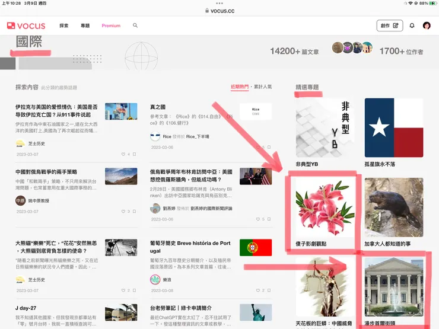The image size is (439, 329).
Task: Tap the vocus.cc address bar
Action: coord(220,11)
